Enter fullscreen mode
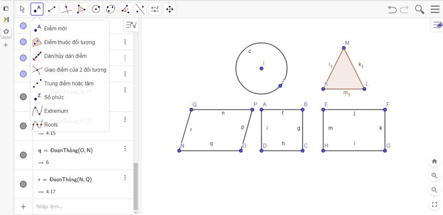 (x=434, y=204)
